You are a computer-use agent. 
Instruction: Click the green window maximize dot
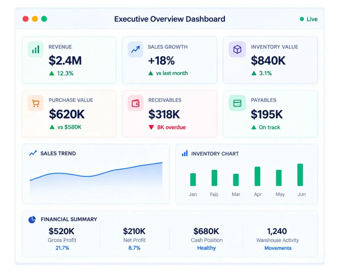44,19
